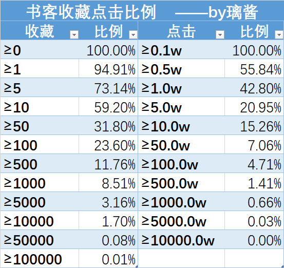Open the 点击 column filter dropdown

click(x=220, y=34)
